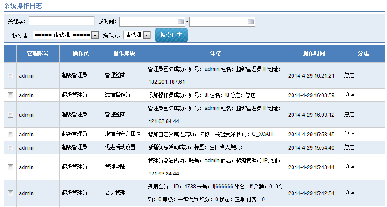This screenshot has height=207, width=387.
Task: Expand the 按分店 branch dropdown
Action: tap(66, 35)
